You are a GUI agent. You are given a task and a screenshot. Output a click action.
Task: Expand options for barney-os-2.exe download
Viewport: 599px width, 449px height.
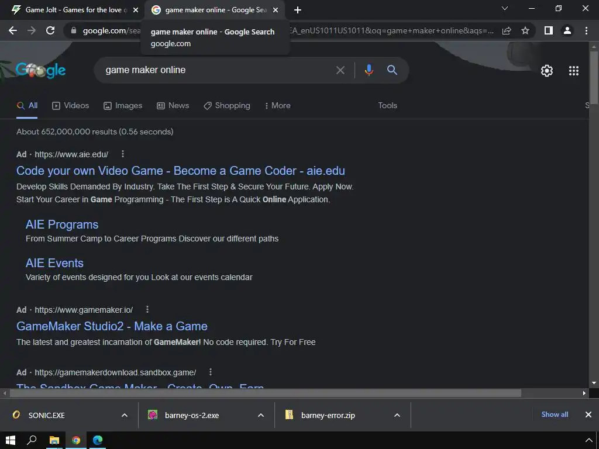click(x=261, y=415)
